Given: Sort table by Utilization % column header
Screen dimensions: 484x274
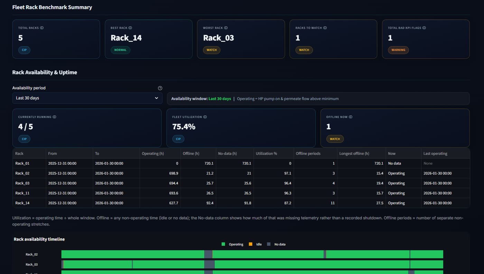Looking at the screenshot, I should click(x=273, y=153).
